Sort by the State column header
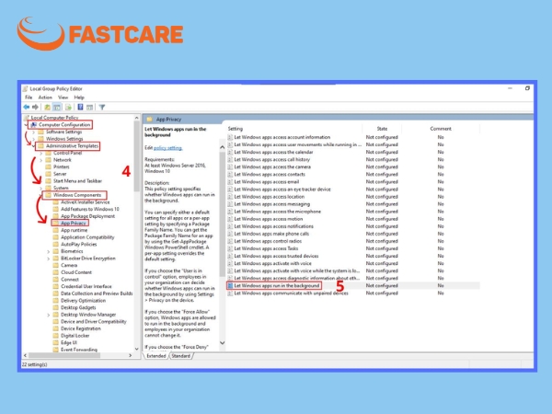Screen dimensions: 552x414 (382, 129)
